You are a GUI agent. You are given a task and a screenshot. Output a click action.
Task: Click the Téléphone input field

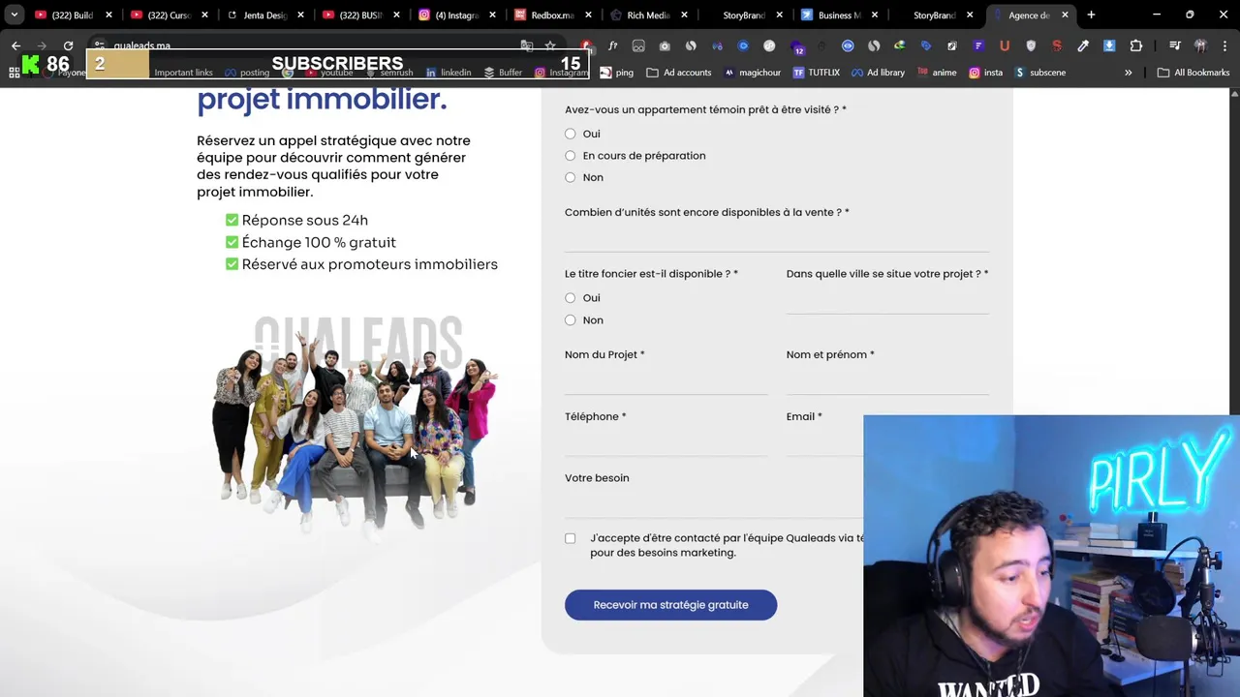click(666, 442)
